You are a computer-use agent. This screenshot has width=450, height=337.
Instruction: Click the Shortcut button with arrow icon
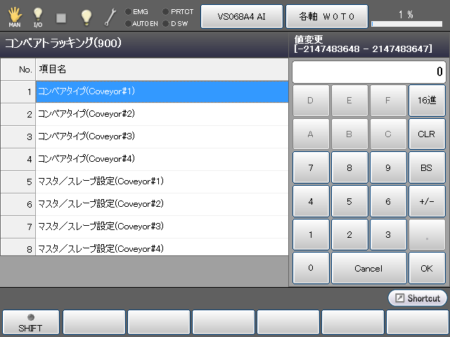[417, 298]
